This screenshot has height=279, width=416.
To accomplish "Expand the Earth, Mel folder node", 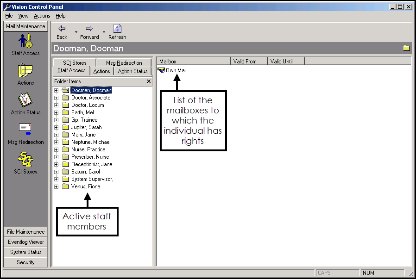I will coord(56,112).
